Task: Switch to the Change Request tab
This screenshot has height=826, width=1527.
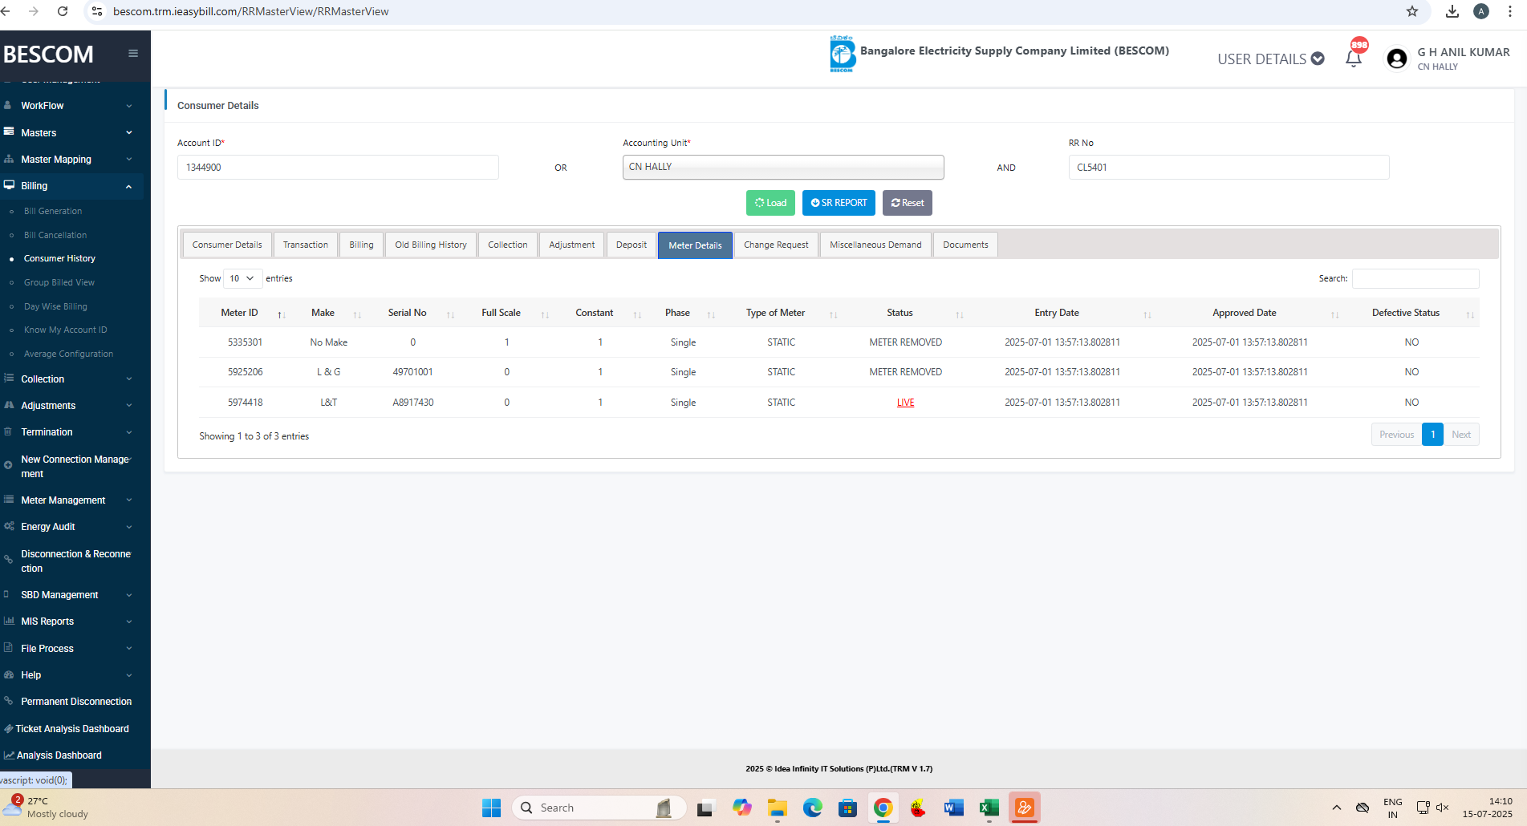Action: click(776, 245)
